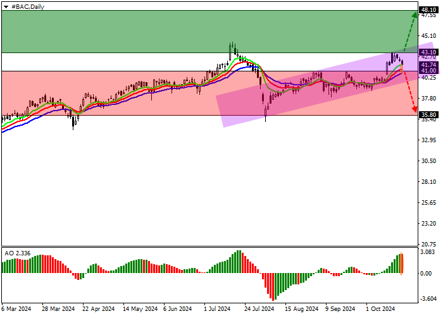Click the 6 Mar 2024 date marker
Viewport: 443px width, 316px height.
pos(16,309)
